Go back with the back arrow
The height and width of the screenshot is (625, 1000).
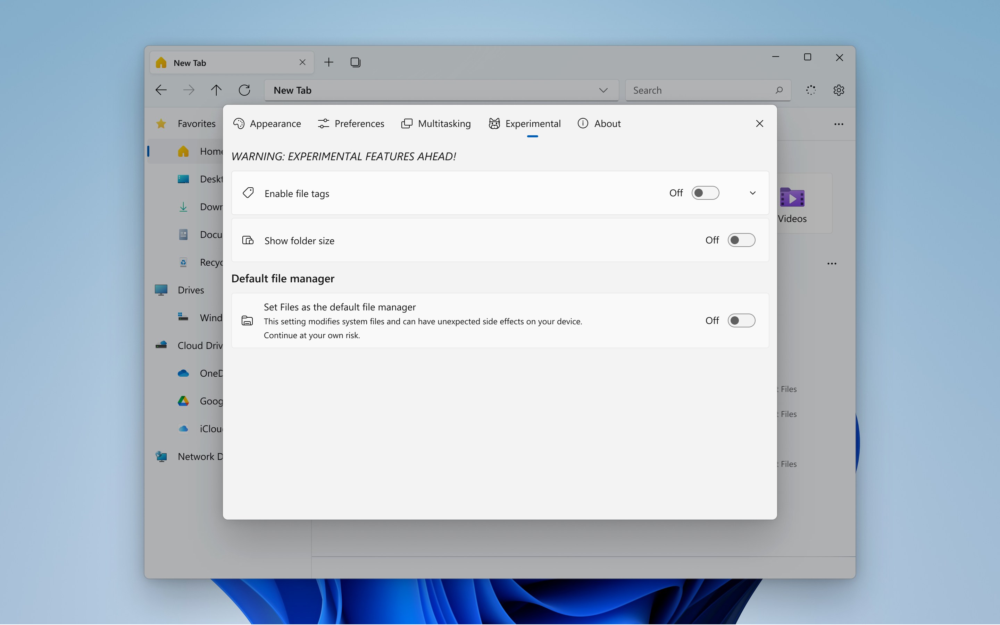pos(161,90)
